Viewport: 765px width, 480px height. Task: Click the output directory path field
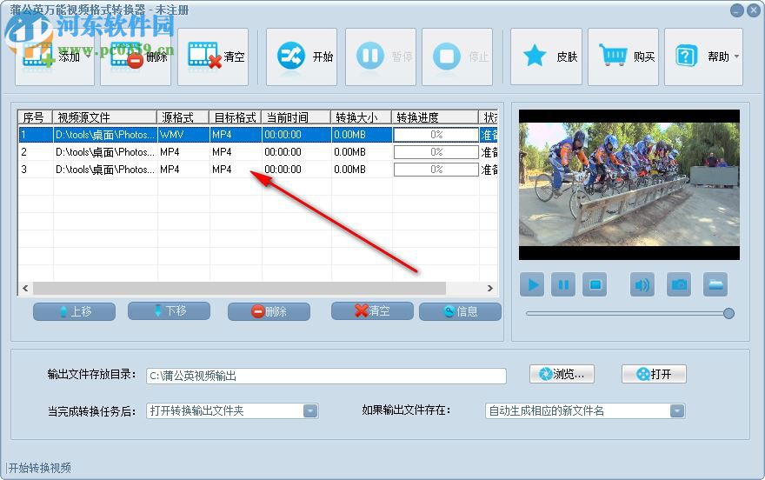326,377
